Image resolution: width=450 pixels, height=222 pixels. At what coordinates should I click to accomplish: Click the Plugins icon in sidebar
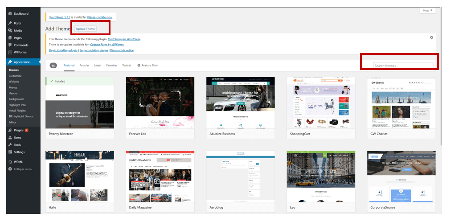point(10,130)
